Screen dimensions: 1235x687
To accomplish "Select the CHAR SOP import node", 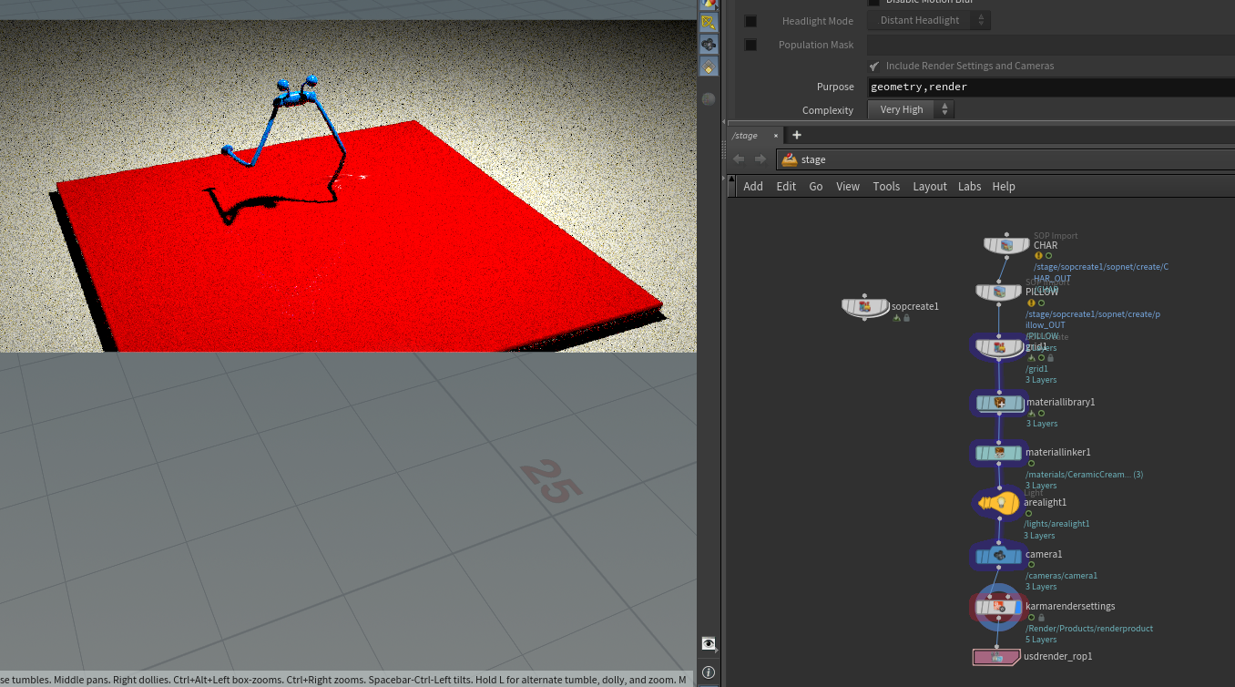I will point(1006,245).
